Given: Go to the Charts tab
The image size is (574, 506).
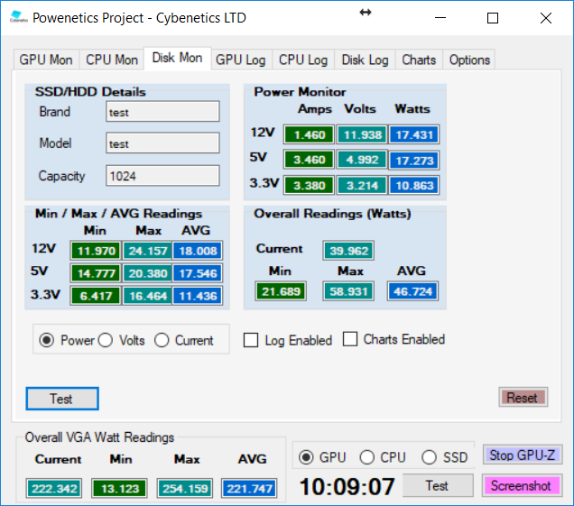Looking at the screenshot, I should click(x=419, y=60).
